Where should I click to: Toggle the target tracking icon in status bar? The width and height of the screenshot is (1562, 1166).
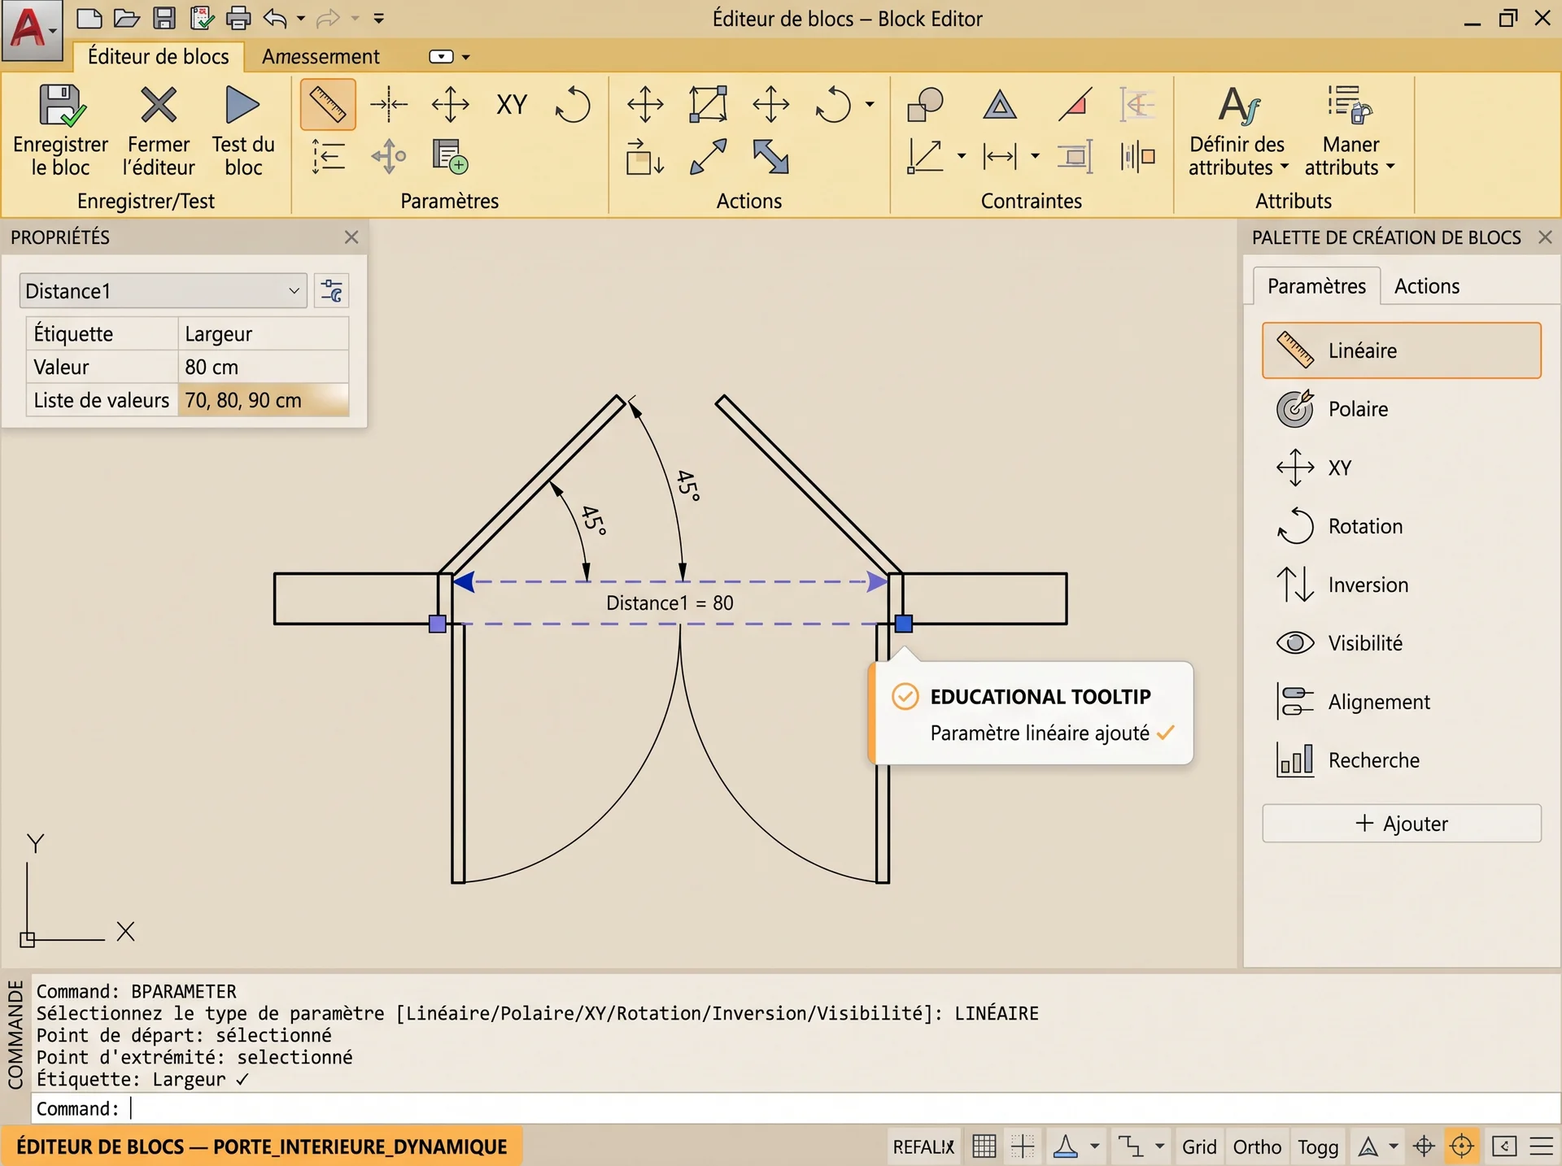click(1424, 1146)
